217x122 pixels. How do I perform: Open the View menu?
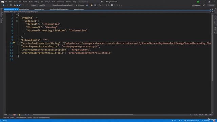point(15,2)
